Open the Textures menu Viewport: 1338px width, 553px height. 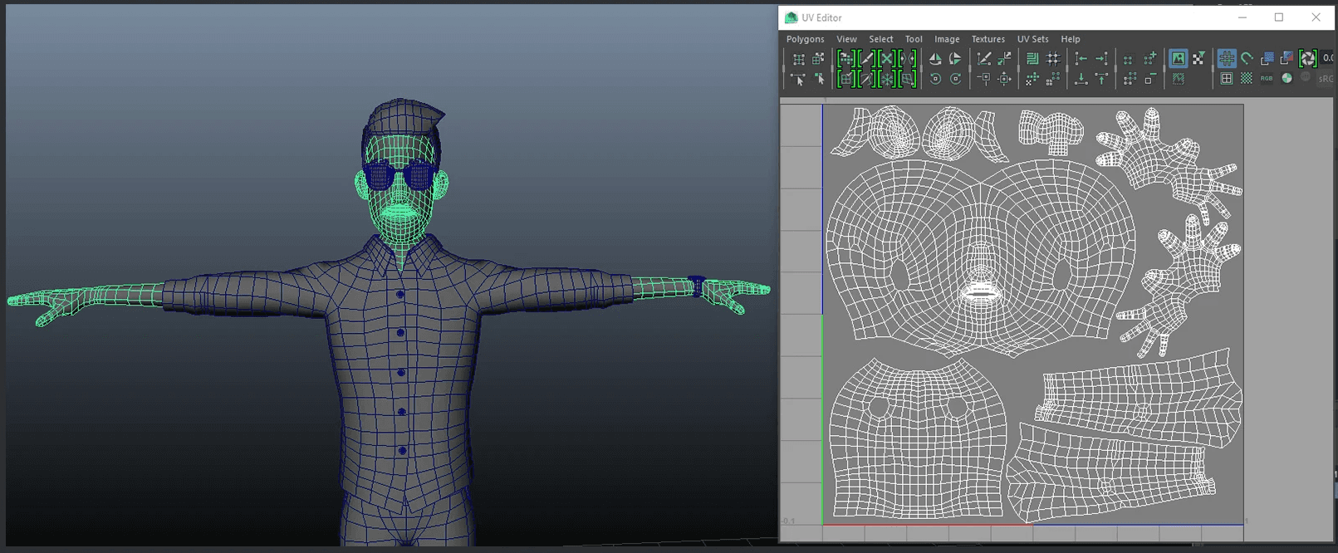(988, 39)
